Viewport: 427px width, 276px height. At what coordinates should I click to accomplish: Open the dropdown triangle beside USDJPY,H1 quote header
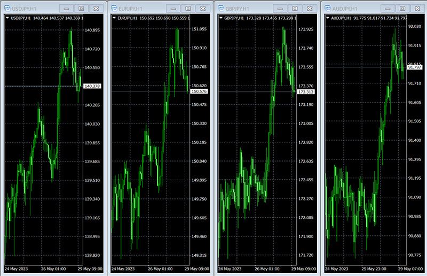(x=7, y=18)
